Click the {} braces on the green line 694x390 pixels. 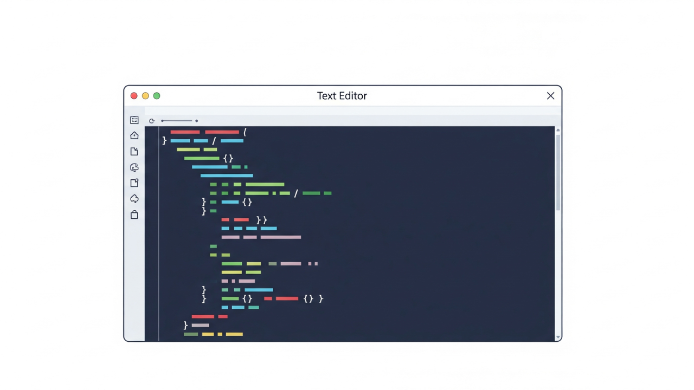coord(228,158)
